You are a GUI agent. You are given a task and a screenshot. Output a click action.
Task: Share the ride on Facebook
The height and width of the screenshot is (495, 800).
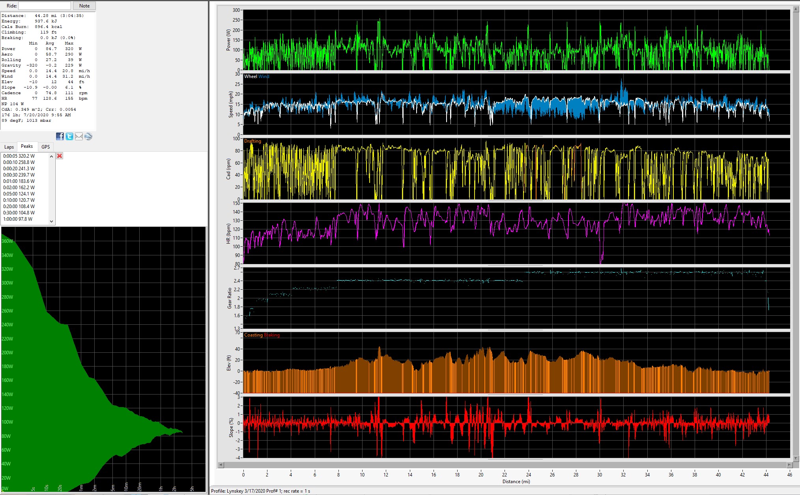(60, 136)
